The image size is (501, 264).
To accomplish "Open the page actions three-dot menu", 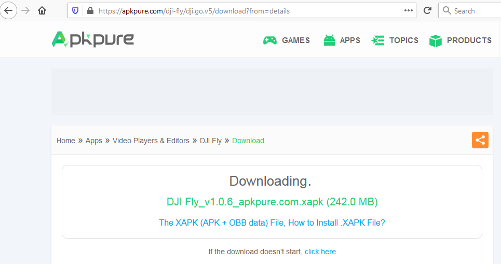I will 409,10.
